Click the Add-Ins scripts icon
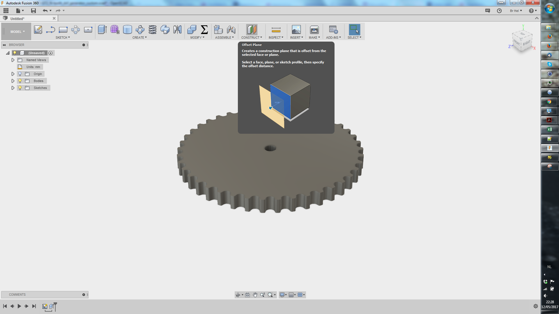559x314 pixels. coord(333,30)
